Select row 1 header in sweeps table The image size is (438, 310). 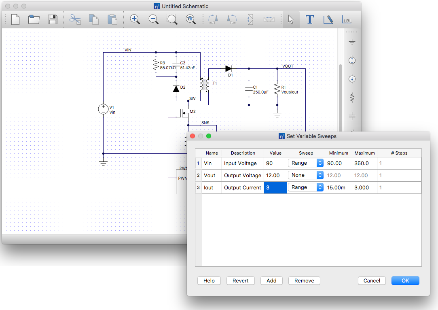coord(198,163)
